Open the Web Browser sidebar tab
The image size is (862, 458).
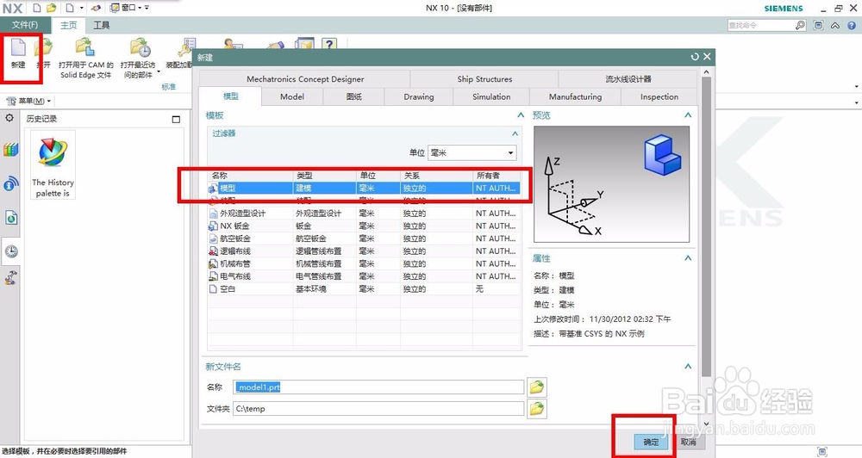(x=10, y=218)
